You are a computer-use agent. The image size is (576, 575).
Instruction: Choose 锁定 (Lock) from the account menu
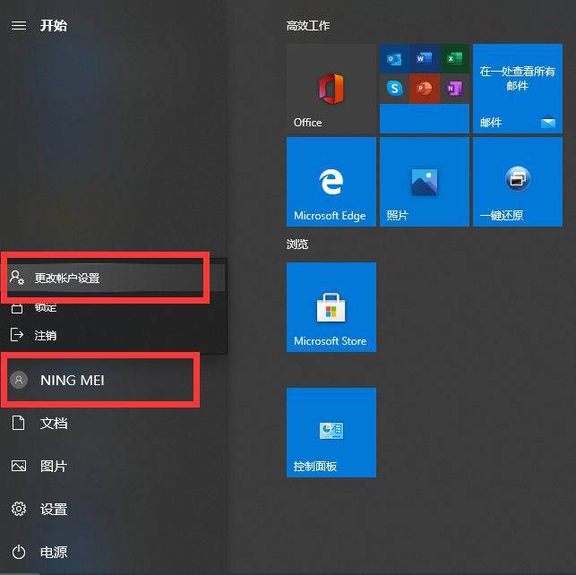click(x=45, y=307)
